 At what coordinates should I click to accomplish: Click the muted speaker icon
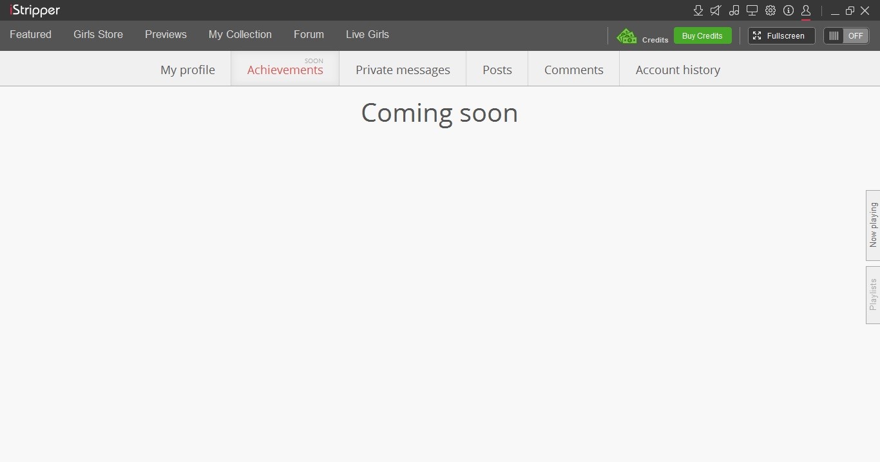tap(716, 10)
